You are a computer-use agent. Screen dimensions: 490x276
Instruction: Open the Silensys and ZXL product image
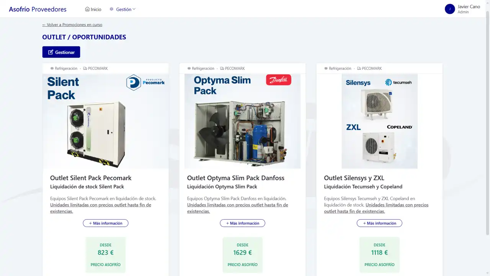click(380, 121)
